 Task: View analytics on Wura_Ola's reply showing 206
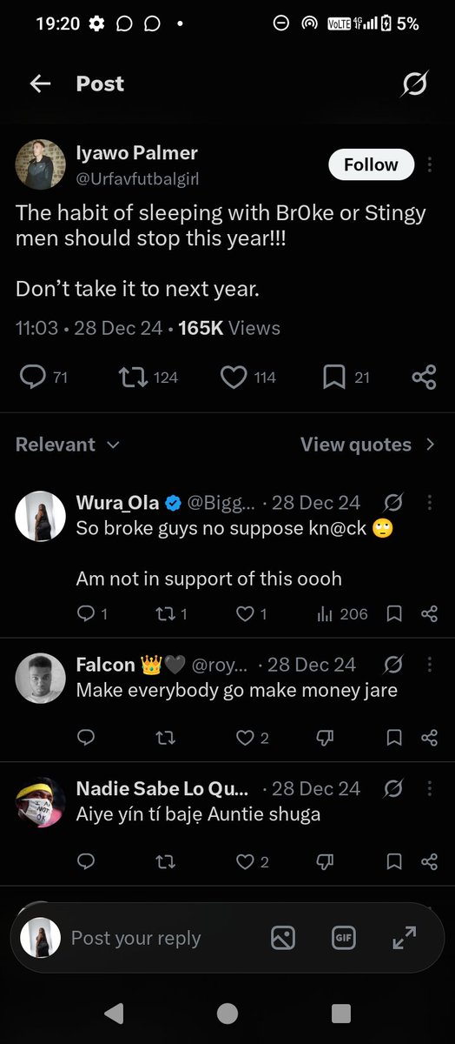click(x=325, y=613)
